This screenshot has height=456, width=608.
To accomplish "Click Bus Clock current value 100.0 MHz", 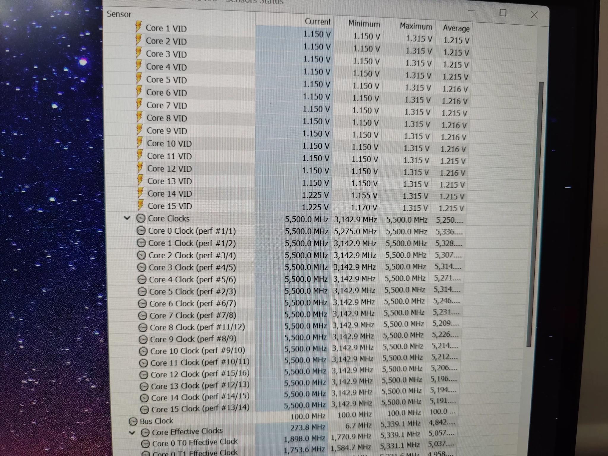I will coord(308,416).
